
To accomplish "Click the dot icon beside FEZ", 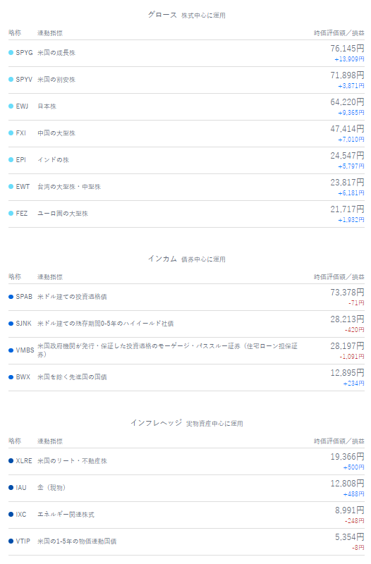I will click(11, 214).
